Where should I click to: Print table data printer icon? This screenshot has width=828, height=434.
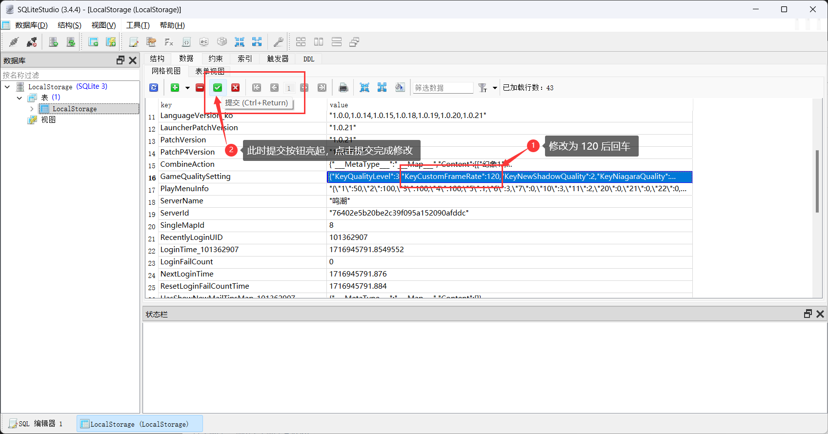tap(343, 88)
